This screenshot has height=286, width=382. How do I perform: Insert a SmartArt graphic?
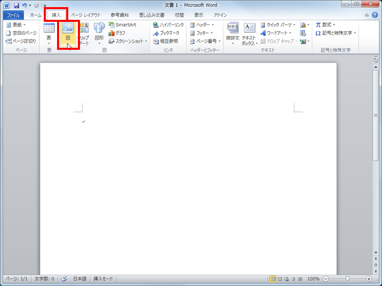click(x=122, y=25)
